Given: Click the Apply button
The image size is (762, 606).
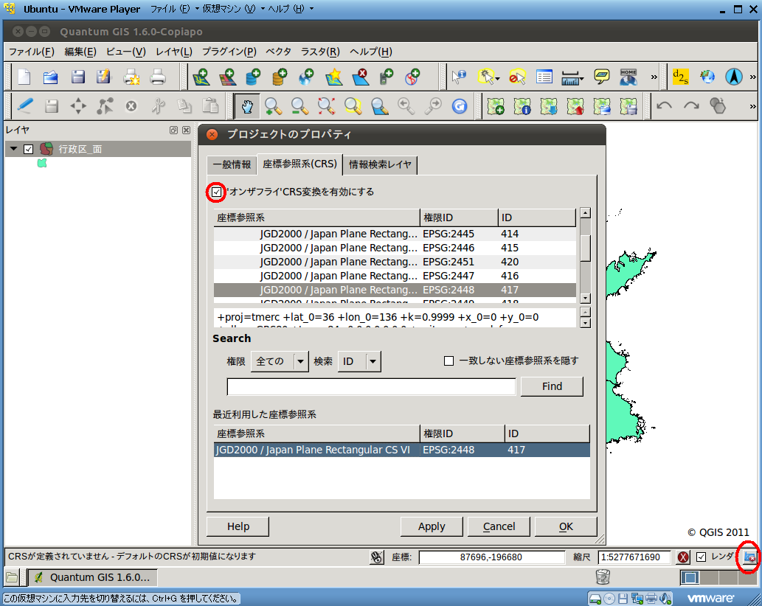Looking at the screenshot, I should [x=432, y=526].
